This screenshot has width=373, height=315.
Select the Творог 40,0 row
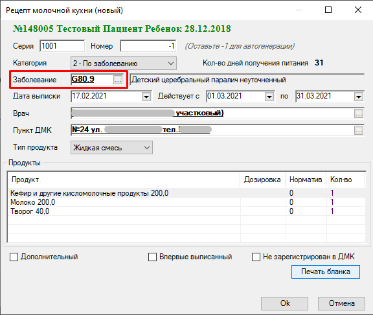(186, 211)
